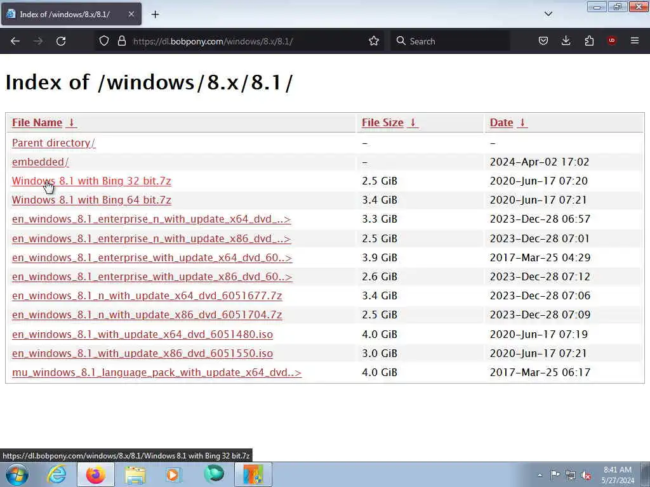Download en_windows_8.1_with_update_x64_dvd_6051480.iso
Screen dimensions: 650x487
pyautogui.click(x=142, y=334)
